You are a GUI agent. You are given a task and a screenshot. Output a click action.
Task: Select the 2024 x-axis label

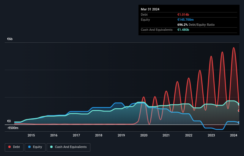(x=234, y=135)
